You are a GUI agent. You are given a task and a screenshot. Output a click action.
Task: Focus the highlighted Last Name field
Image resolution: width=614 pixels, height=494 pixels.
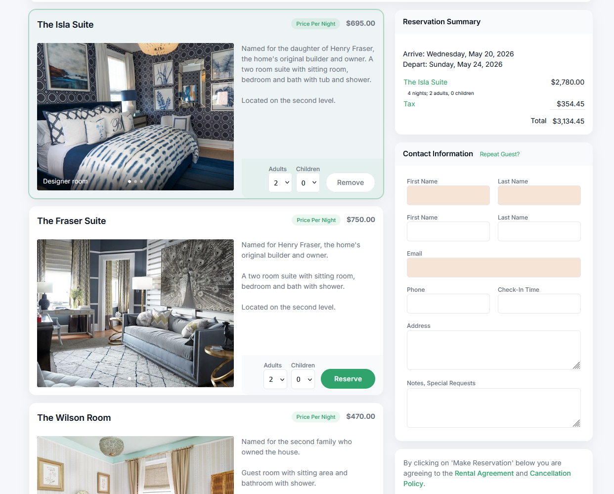pos(539,195)
